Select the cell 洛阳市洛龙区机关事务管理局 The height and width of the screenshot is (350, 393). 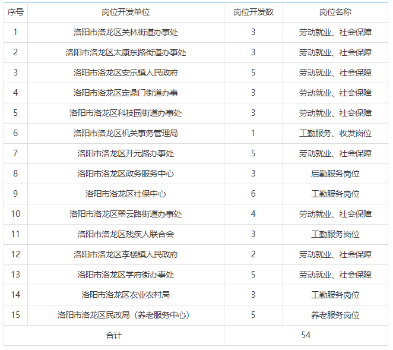pyautogui.click(x=126, y=133)
